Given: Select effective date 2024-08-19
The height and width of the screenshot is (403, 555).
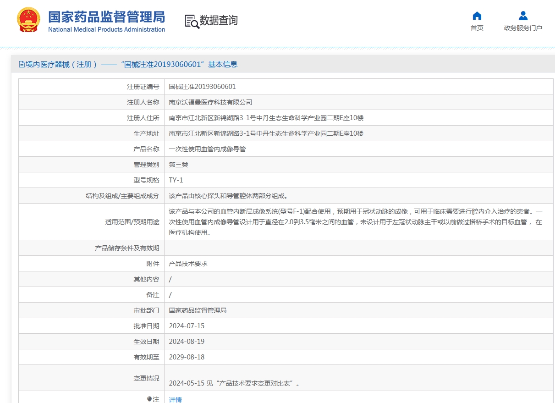Looking at the screenshot, I should point(187,342).
